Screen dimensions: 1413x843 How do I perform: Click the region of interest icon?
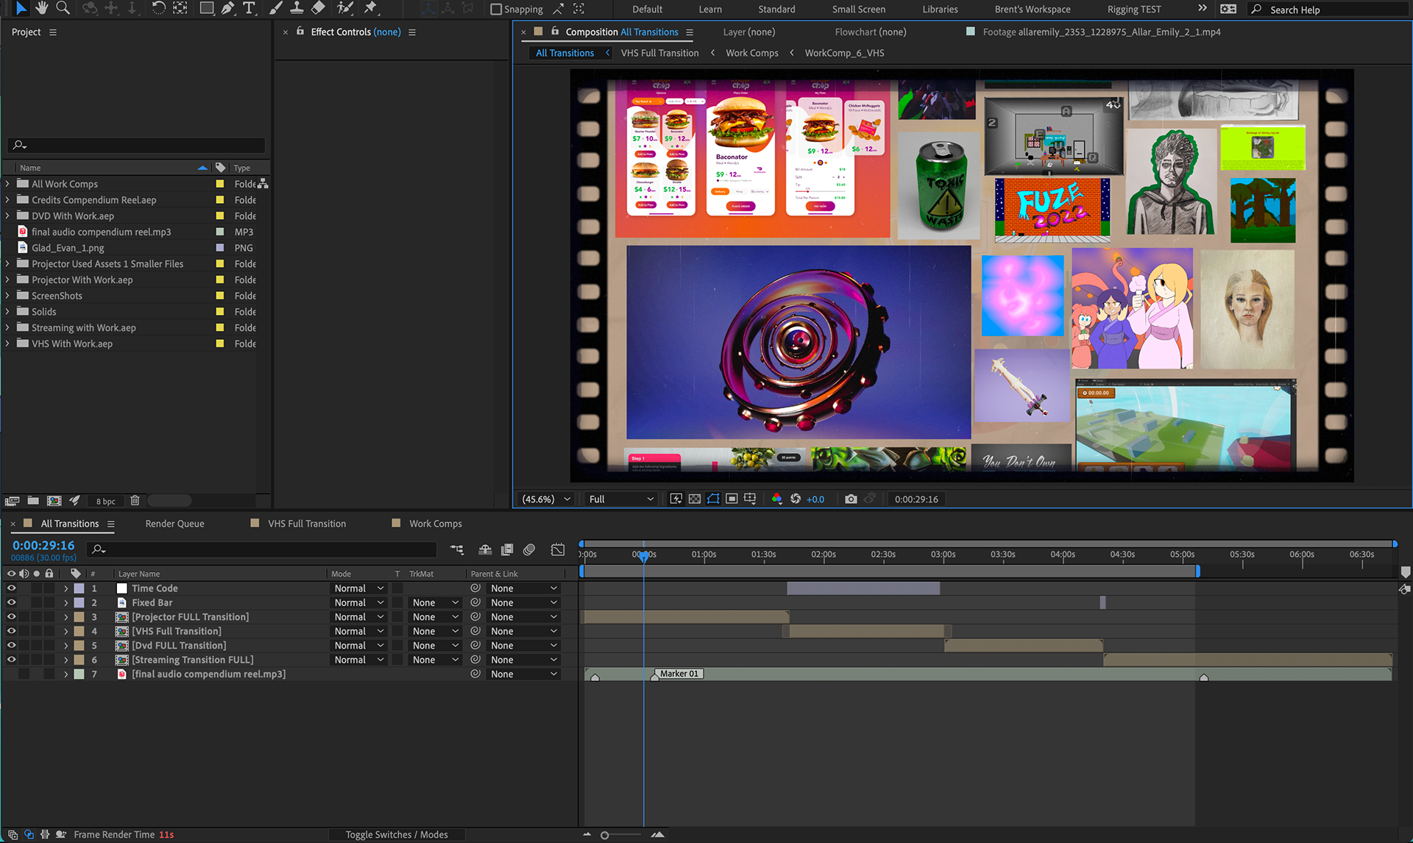click(732, 499)
